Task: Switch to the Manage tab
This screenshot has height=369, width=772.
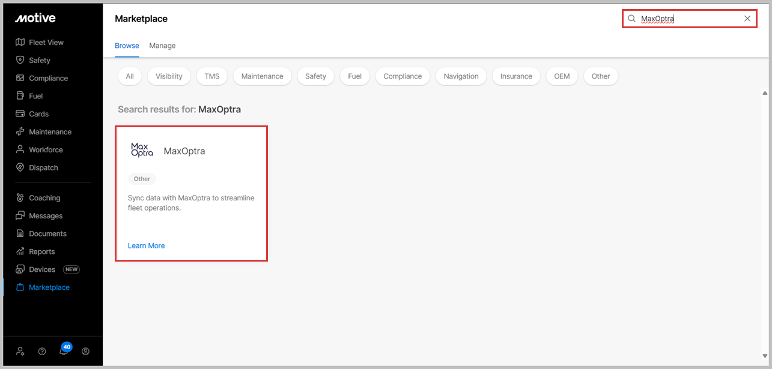Action: click(x=162, y=46)
